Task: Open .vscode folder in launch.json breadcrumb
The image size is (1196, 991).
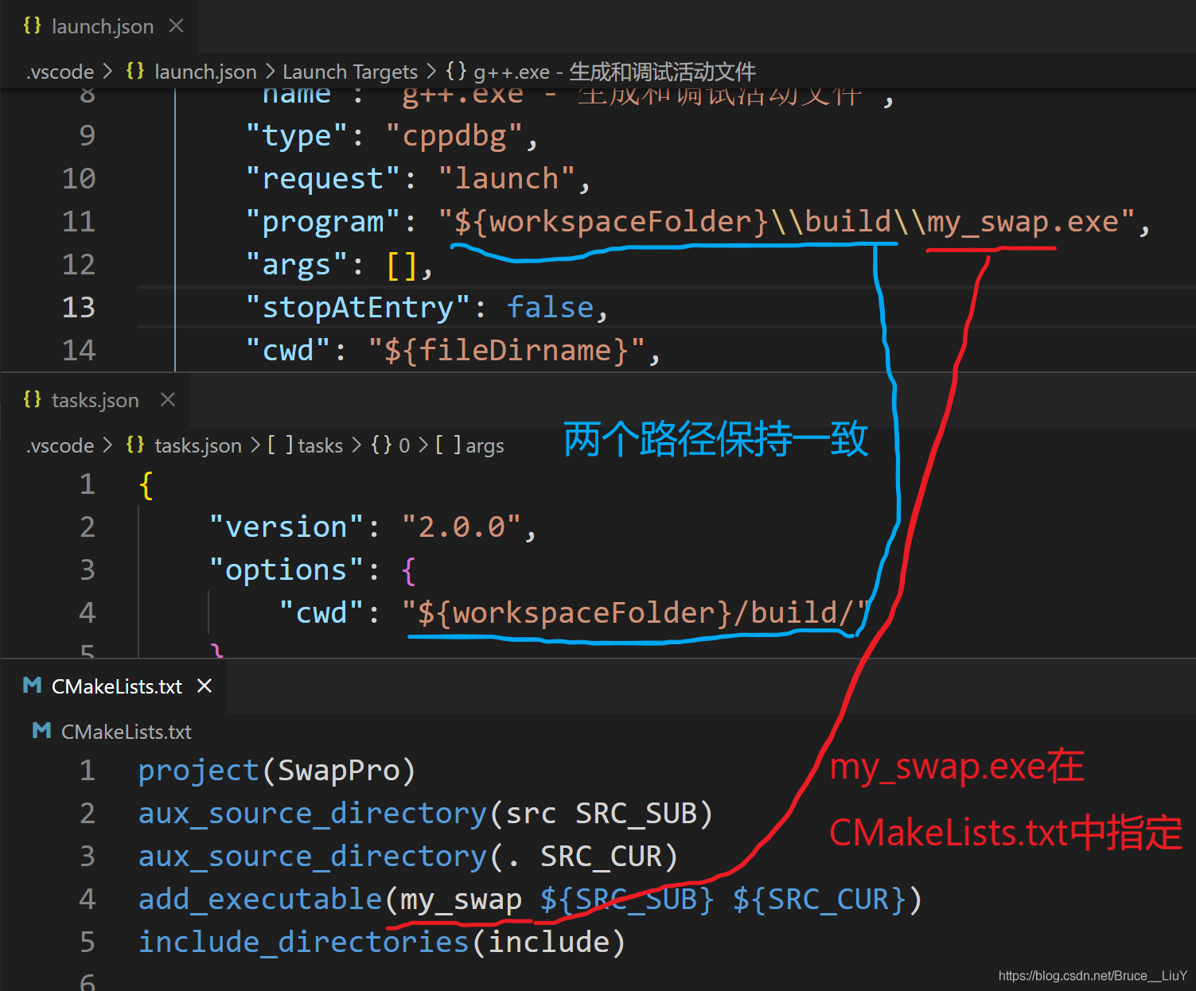Action: (60, 72)
